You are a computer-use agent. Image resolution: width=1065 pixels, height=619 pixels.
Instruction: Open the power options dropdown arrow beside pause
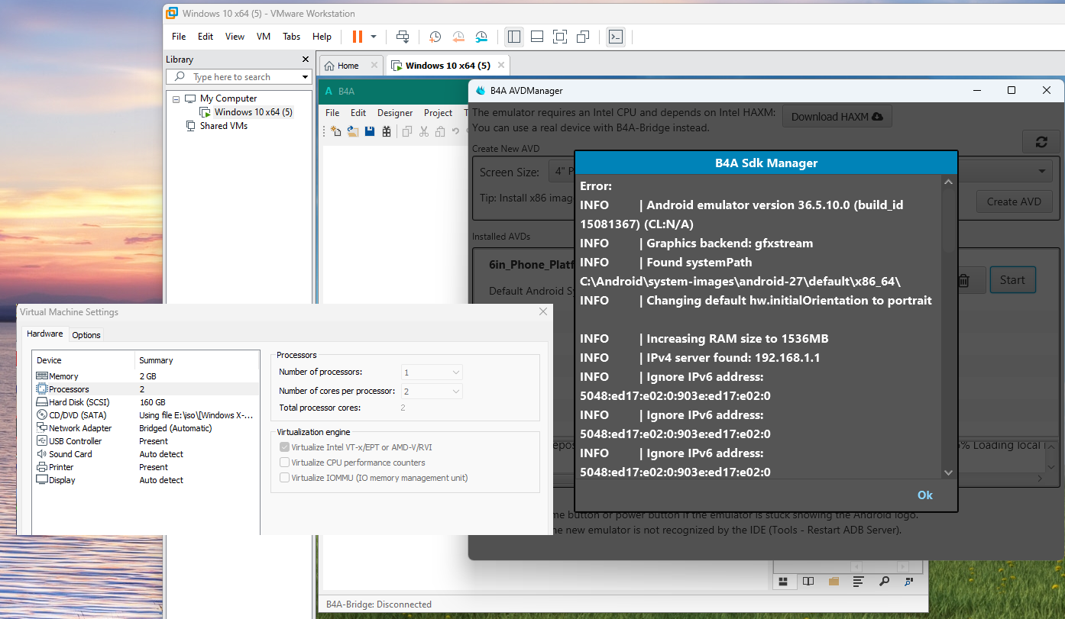(374, 37)
